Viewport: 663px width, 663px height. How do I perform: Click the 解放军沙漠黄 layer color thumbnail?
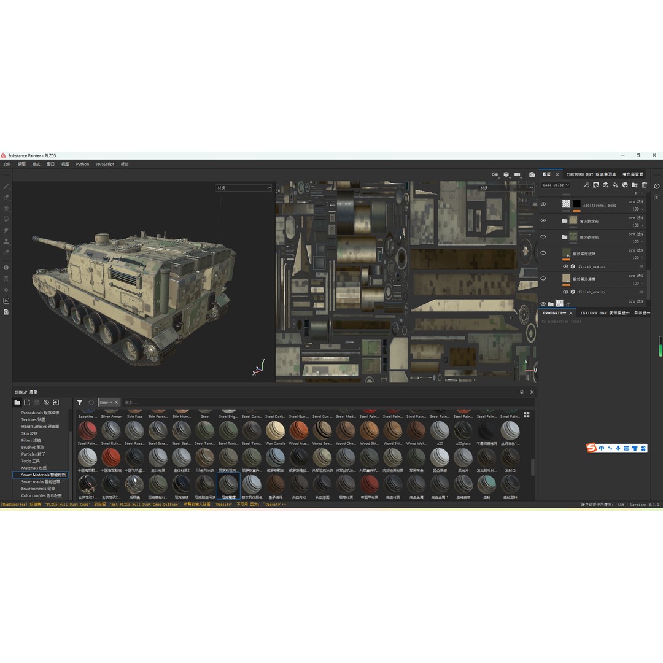click(x=566, y=278)
